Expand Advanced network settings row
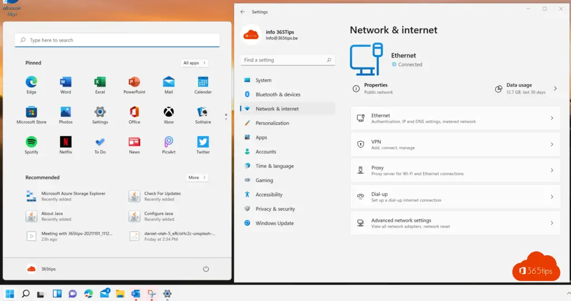 click(x=455, y=223)
